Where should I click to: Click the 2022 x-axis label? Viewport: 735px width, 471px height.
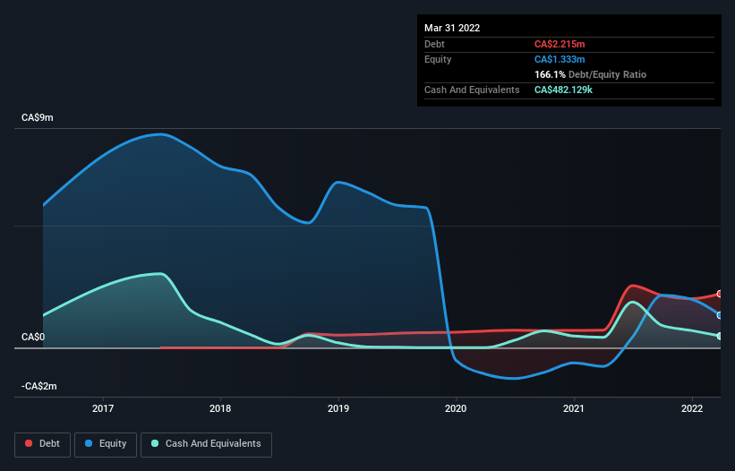(x=692, y=408)
